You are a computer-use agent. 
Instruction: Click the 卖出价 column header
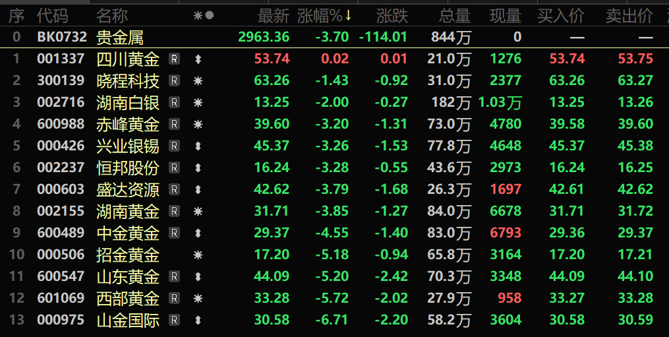coord(629,15)
